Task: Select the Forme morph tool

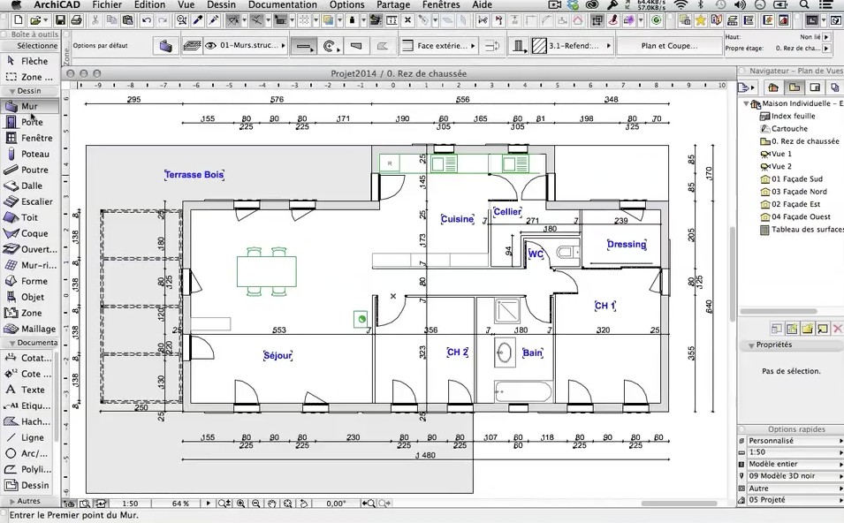Action: [29, 281]
